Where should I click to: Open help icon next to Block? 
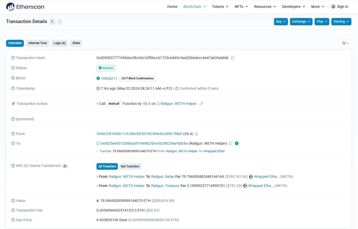coord(13,78)
